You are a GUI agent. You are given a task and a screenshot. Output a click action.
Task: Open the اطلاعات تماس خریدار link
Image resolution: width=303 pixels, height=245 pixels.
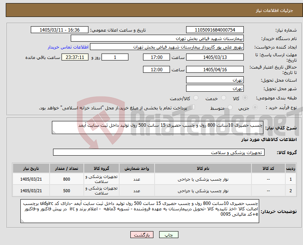68,47
